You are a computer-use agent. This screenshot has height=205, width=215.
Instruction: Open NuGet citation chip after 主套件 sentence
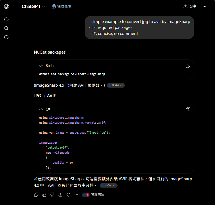pyautogui.click(x=108, y=186)
